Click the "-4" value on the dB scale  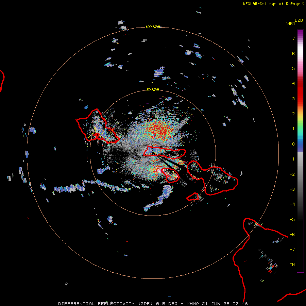pyautogui.click(x=292, y=204)
